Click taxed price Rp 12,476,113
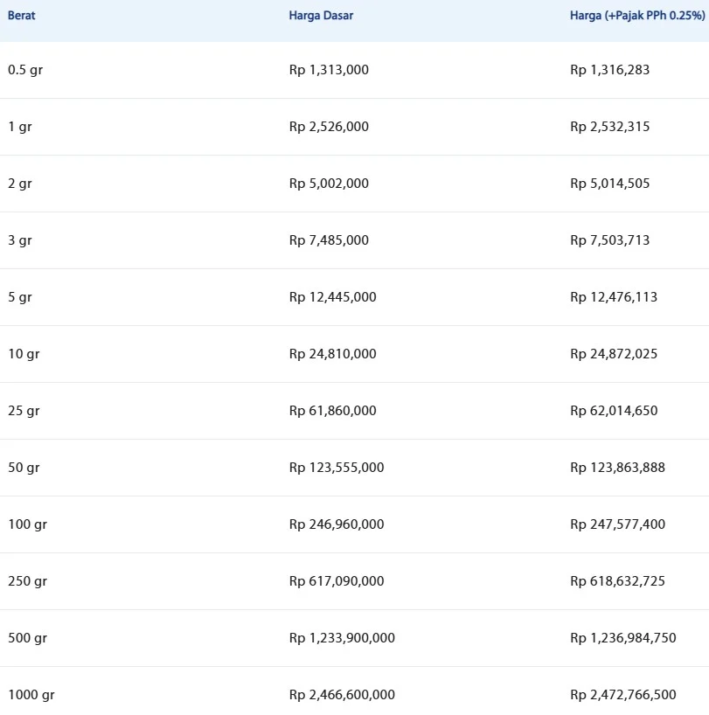The height and width of the screenshot is (715, 709). 614,297
